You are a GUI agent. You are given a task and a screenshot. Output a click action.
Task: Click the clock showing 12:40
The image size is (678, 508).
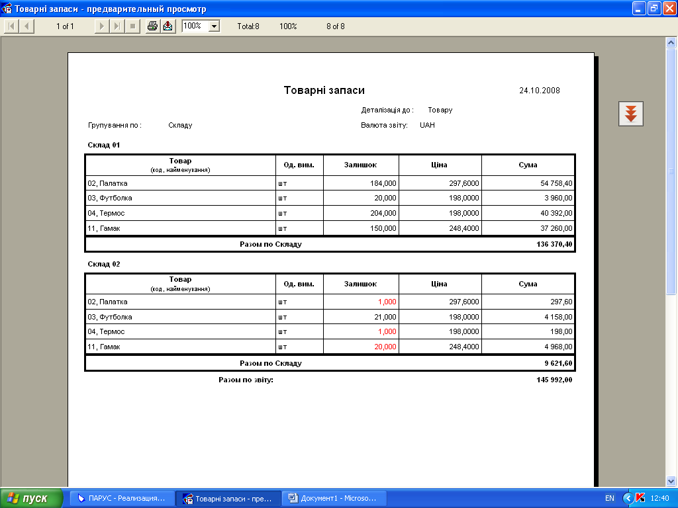tap(659, 498)
